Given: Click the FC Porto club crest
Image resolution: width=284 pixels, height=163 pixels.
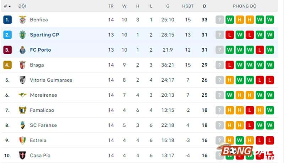Looking at the screenshot, I should (x=23, y=50).
